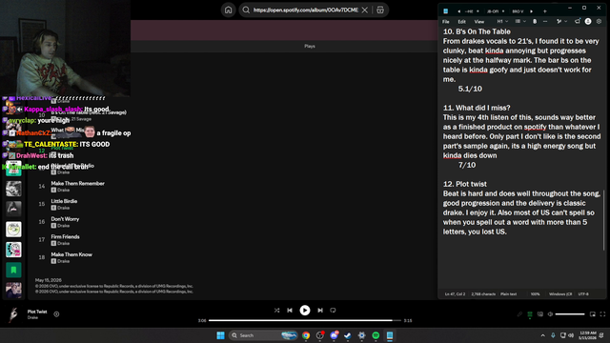The height and width of the screenshot is (343, 610).
Task: Adjust the Spotify volume slider
Action: (570, 313)
